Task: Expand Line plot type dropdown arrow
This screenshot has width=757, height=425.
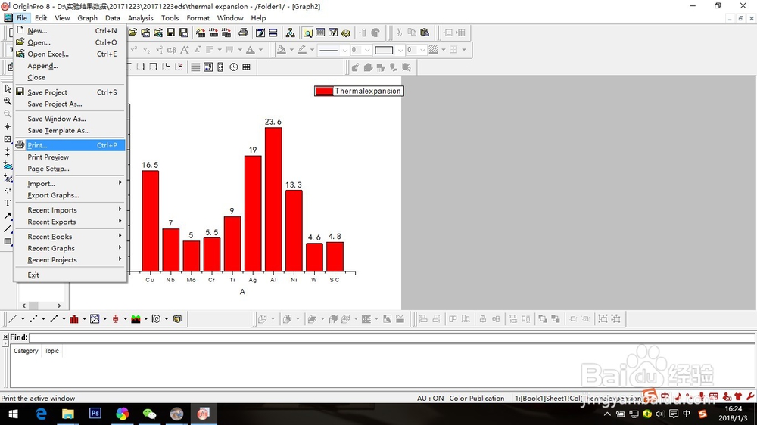Action: coord(23,318)
